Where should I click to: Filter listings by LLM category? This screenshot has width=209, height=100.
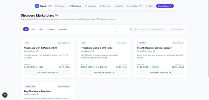(41, 29)
